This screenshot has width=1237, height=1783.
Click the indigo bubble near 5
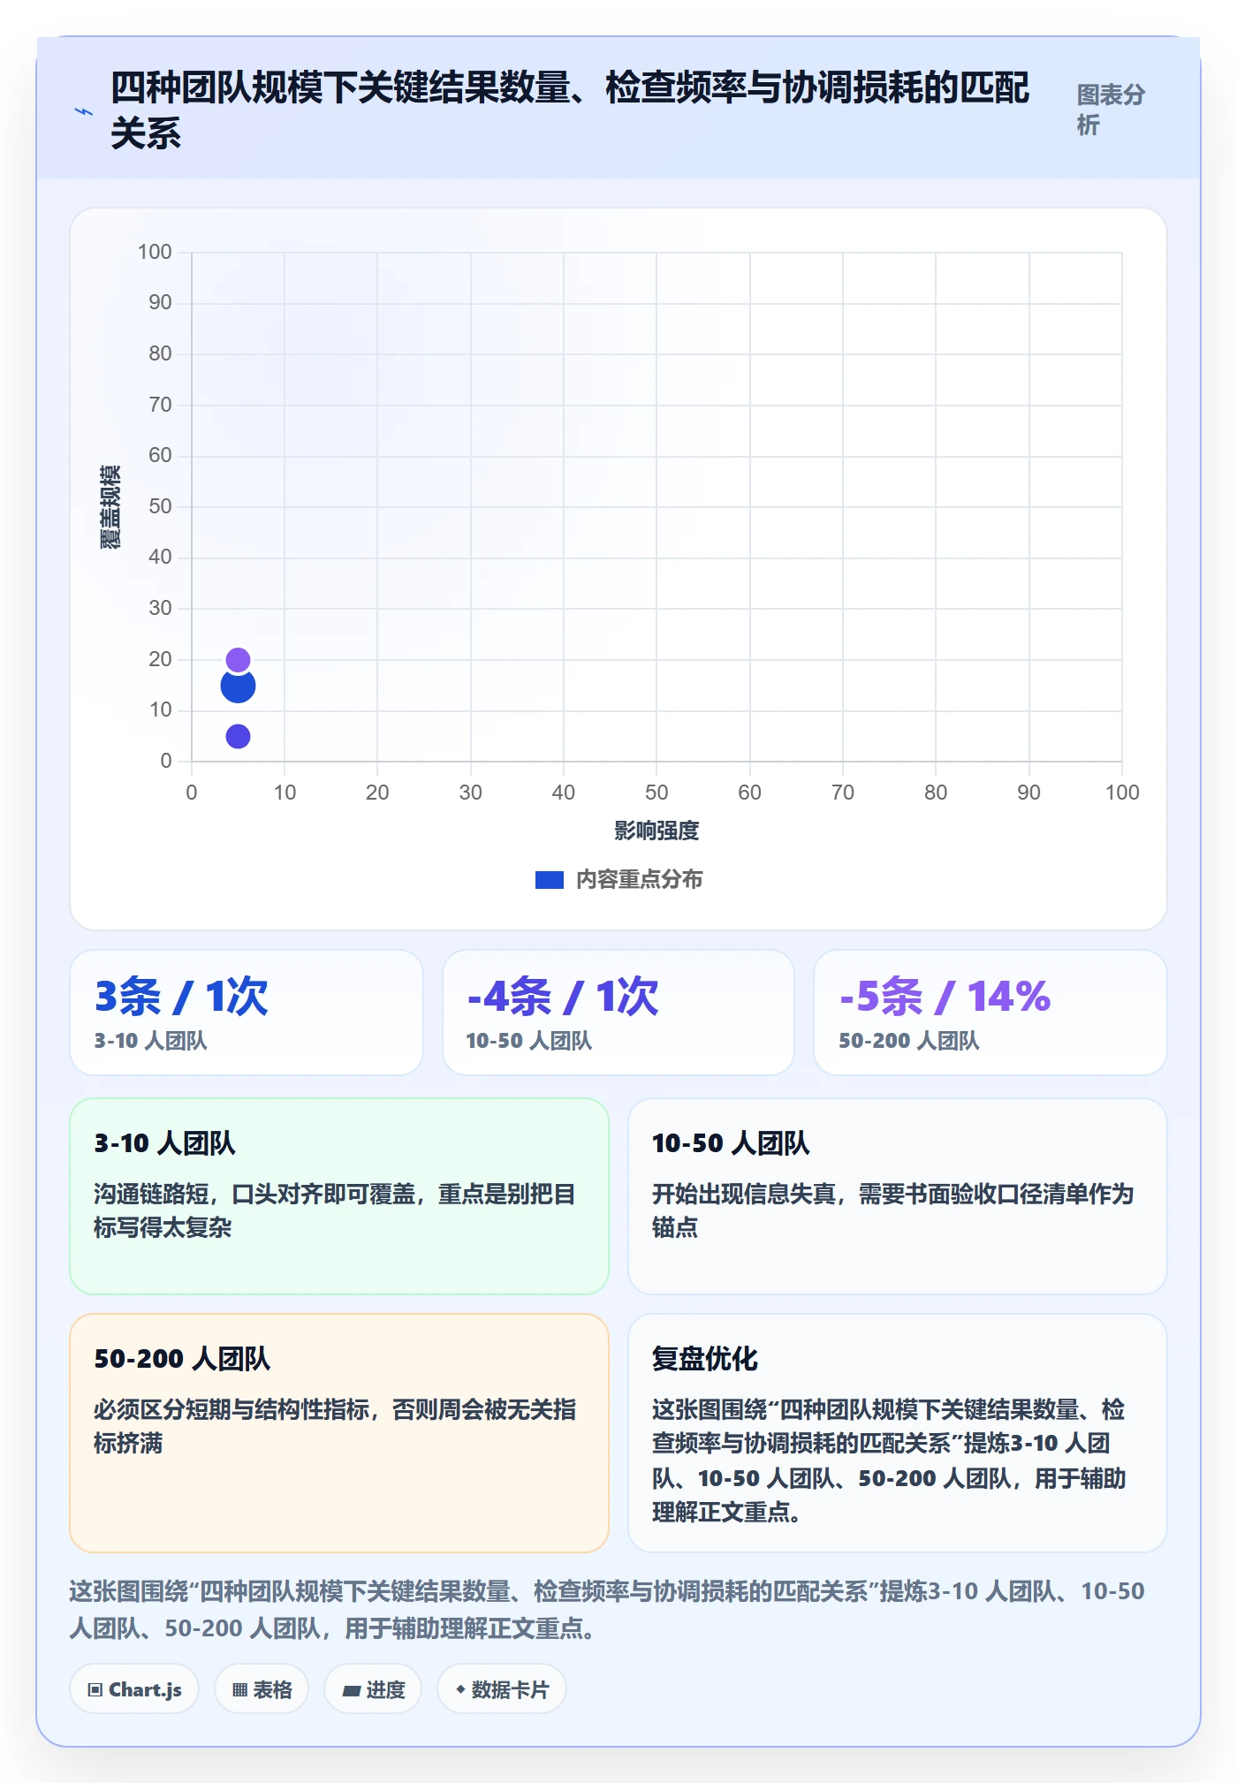[x=238, y=736]
